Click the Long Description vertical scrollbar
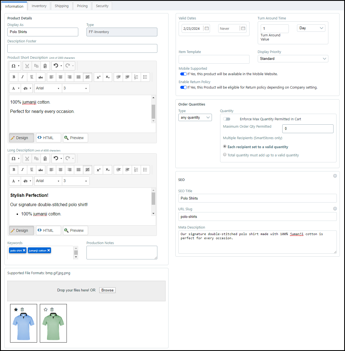The width and height of the screenshot is (345, 351). pyautogui.click(x=153, y=201)
